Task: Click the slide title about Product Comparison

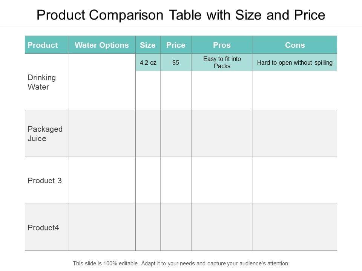Action: click(181, 15)
